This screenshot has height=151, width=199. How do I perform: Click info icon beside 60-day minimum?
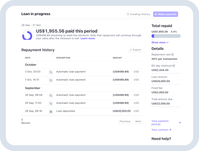[x=174, y=66]
